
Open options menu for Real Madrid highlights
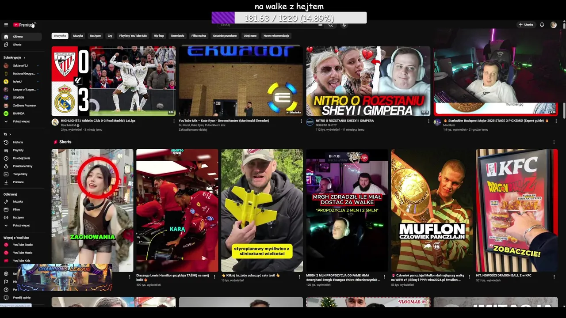(174, 121)
